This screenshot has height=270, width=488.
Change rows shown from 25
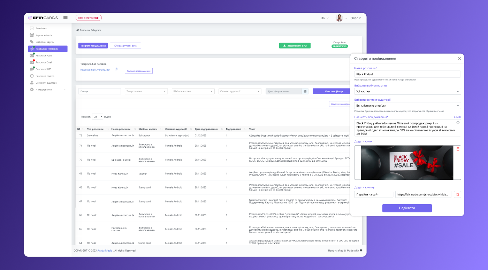click(97, 117)
